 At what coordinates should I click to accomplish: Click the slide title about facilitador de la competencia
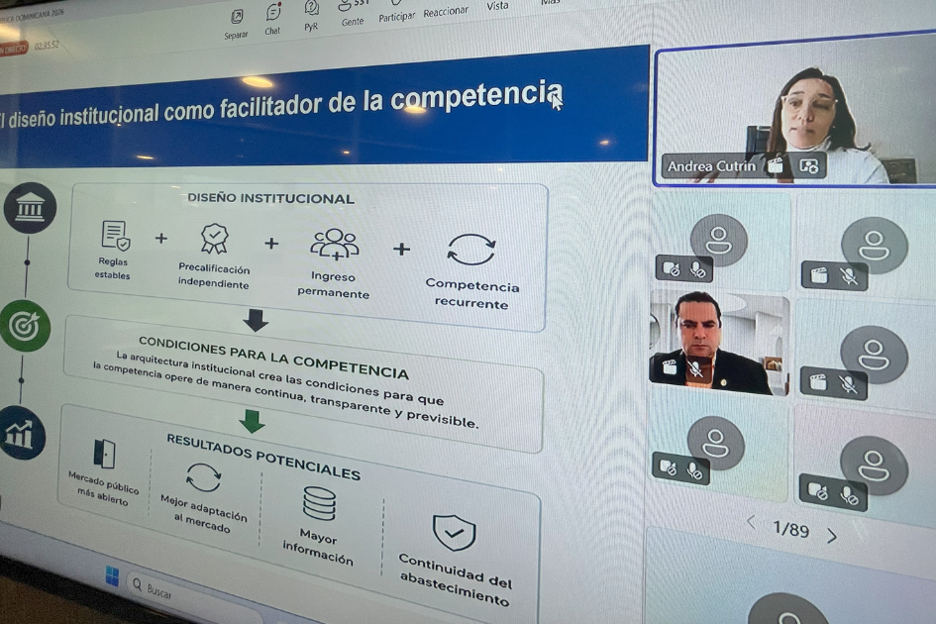coord(281,105)
